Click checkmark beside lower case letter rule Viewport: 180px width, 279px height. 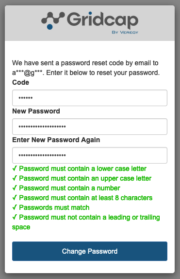point(15,168)
